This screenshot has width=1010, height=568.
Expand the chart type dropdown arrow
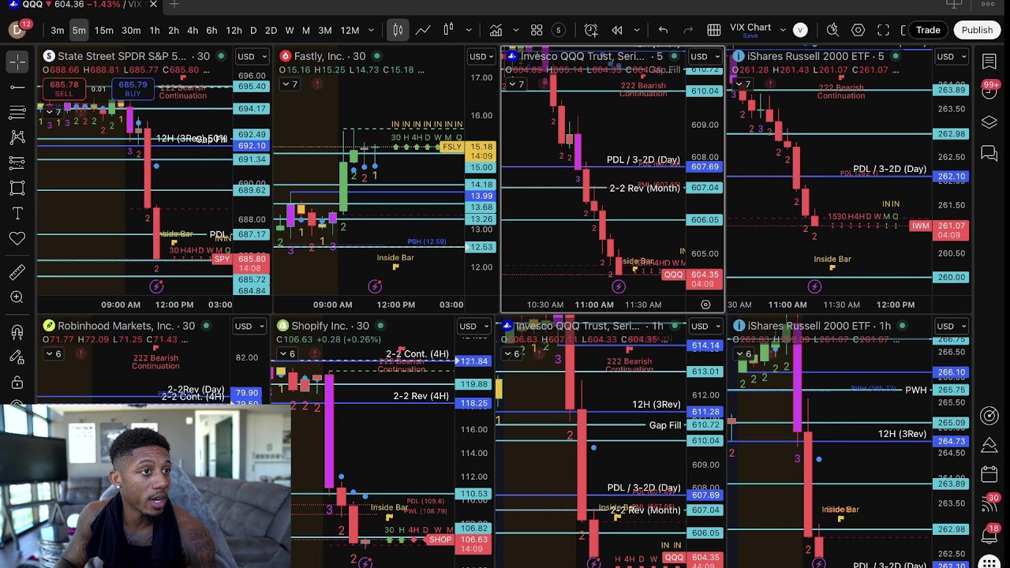[469, 30]
